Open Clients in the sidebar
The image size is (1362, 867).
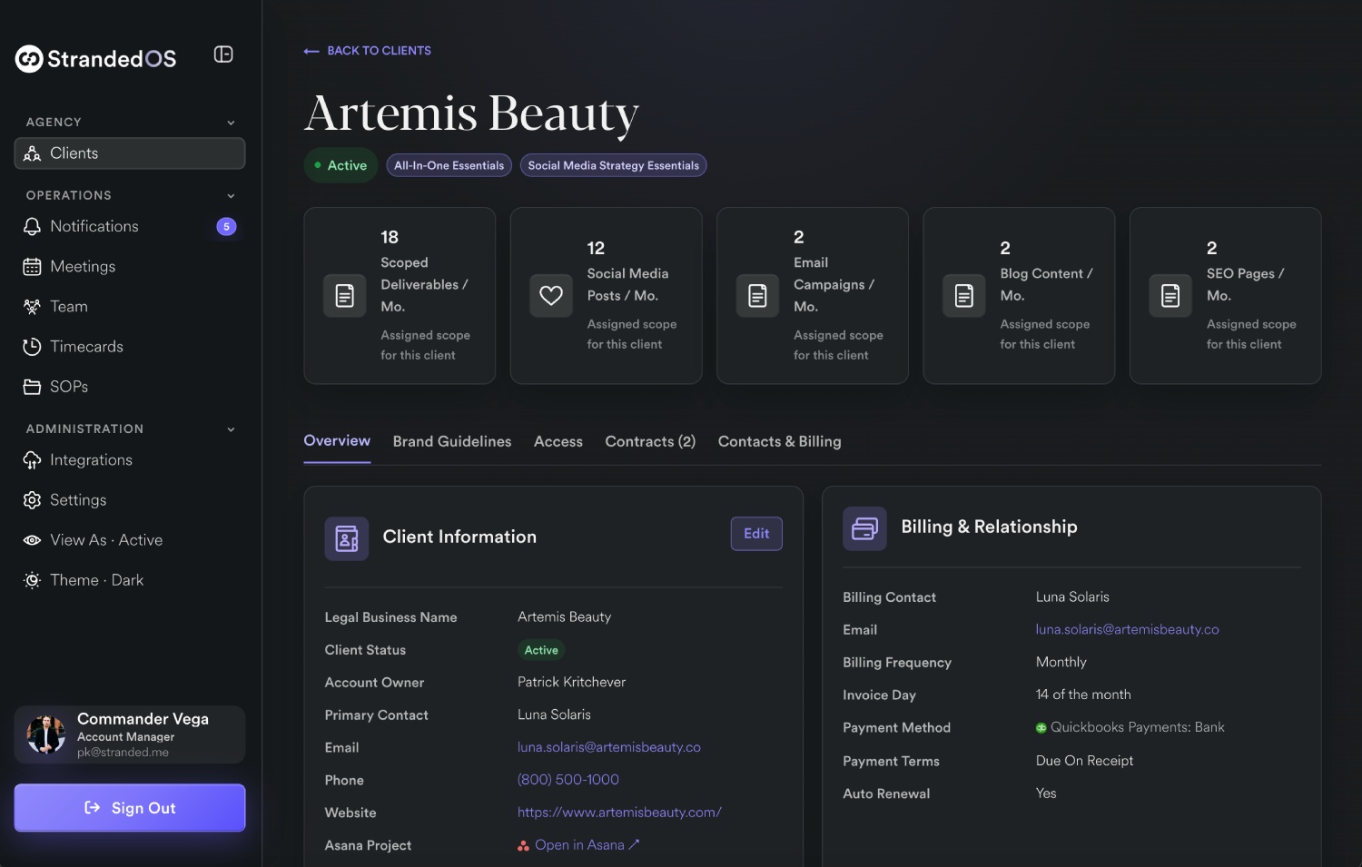click(x=130, y=153)
